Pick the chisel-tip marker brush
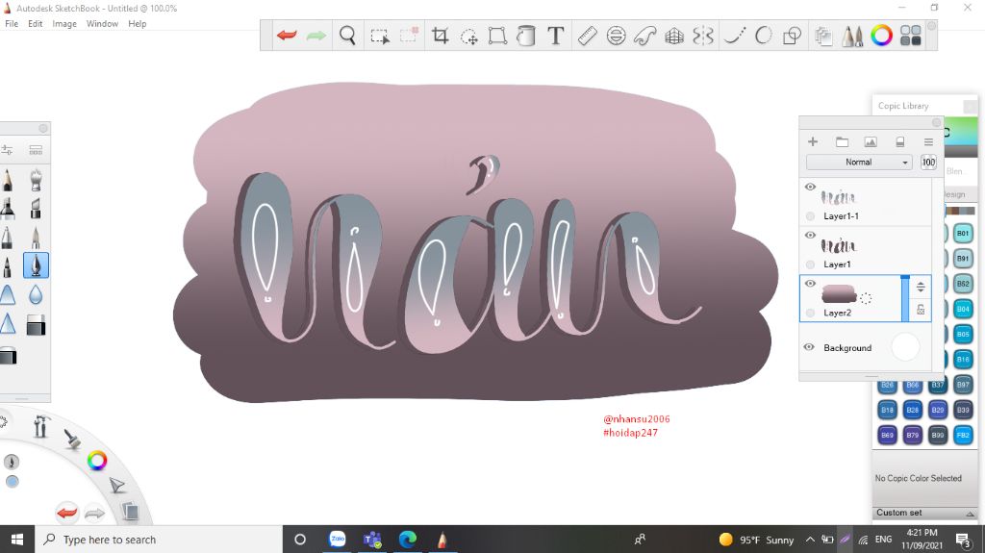985x553 pixels. 36,208
